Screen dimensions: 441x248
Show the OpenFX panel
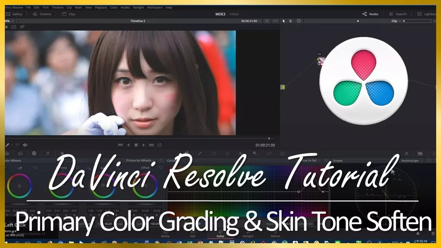coord(398,14)
